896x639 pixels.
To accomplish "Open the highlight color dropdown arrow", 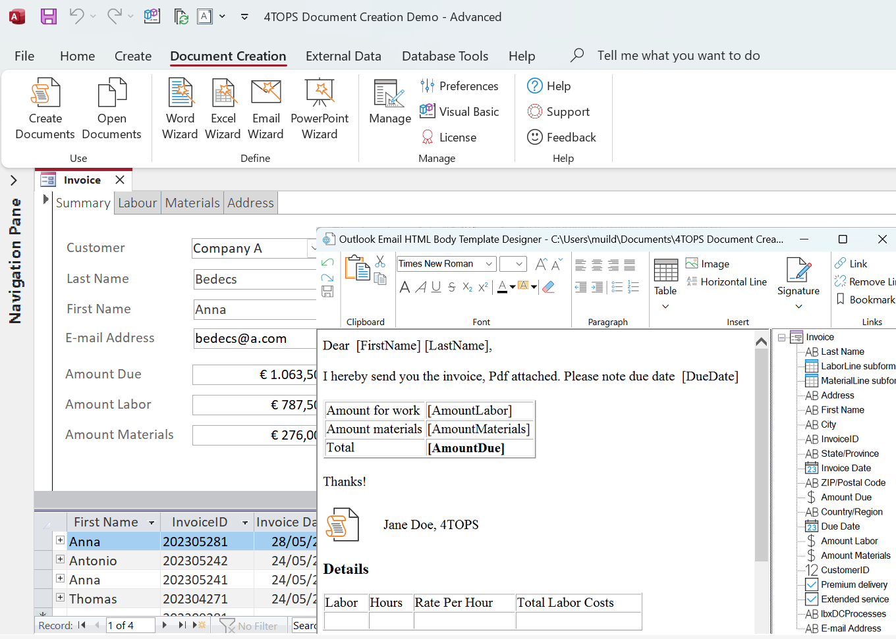I will coord(534,287).
